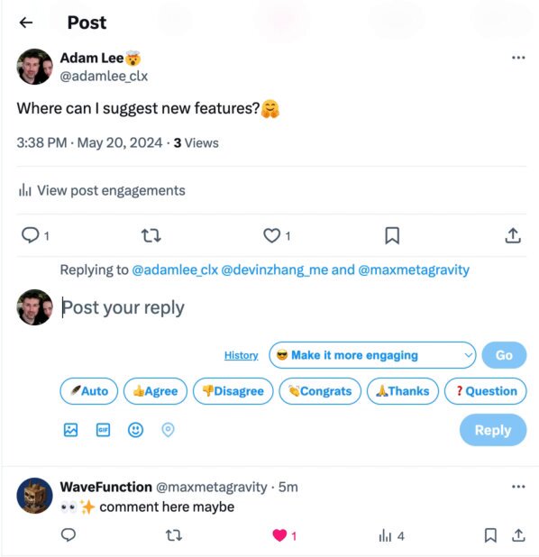Open the more options menu on Adam Lee's post
The image size is (539, 557).
click(x=518, y=58)
